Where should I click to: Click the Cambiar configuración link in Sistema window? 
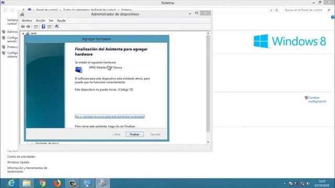pyautogui.click(x=317, y=100)
